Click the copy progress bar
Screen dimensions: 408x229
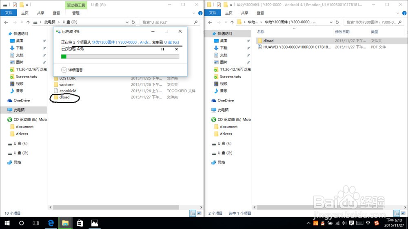[120, 56]
